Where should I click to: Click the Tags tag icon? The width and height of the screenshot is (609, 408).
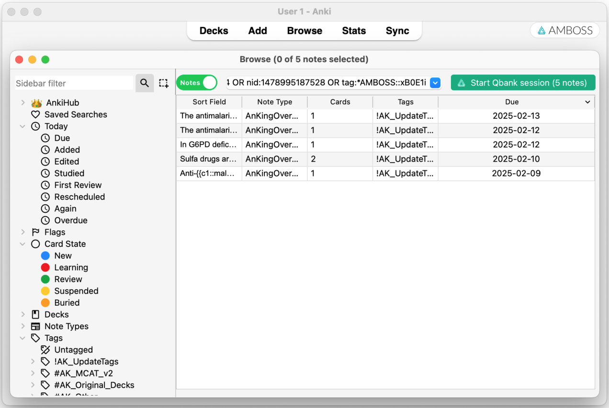pyautogui.click(x=35, y=338)
